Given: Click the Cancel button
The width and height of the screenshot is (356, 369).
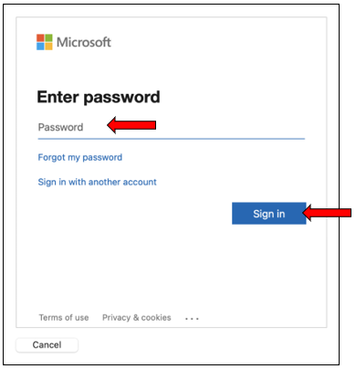Looking at the screenshot, I should point(47,345).
